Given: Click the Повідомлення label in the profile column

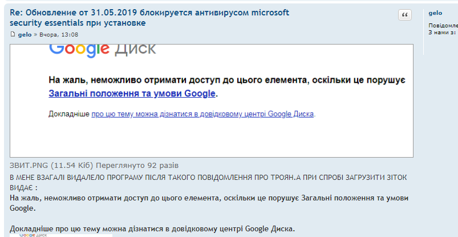Looking at the screenshot, I should coord(443,26).
